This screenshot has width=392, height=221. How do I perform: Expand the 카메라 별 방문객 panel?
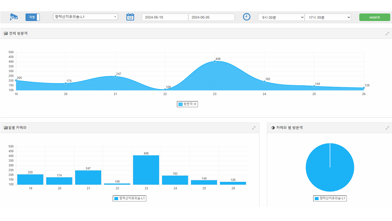click(387, 128)
